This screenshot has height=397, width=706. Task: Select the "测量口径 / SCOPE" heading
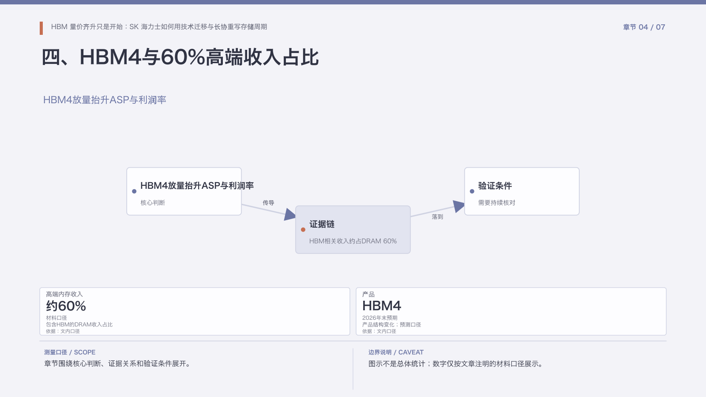[70, 352]
